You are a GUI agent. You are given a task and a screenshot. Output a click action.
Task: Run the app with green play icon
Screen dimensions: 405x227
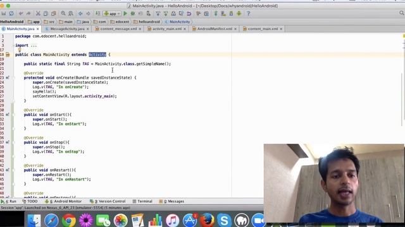tap(125, 13)
